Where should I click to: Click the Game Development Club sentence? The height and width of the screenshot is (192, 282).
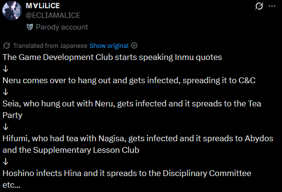(x=112, y=58)
